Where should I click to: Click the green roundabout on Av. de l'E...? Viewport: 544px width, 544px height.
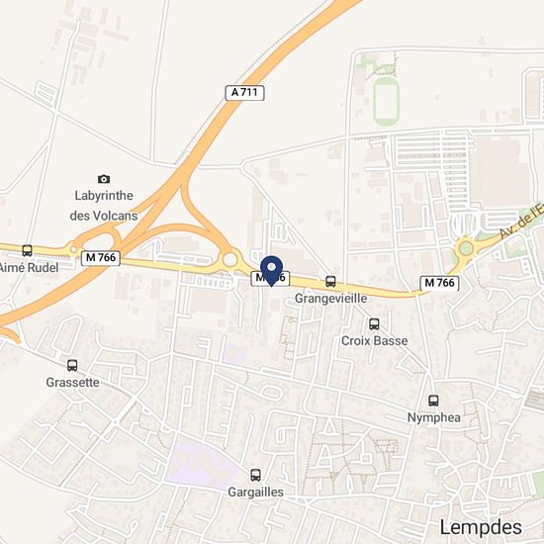coord(466,248)
